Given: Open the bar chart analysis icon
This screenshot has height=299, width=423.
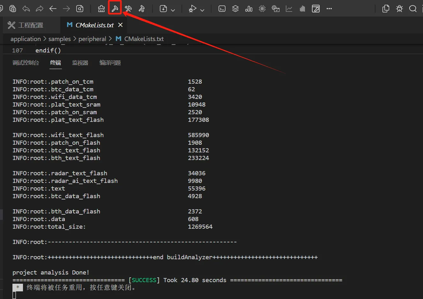Looking at the screenshot, I should click(249, 9).
